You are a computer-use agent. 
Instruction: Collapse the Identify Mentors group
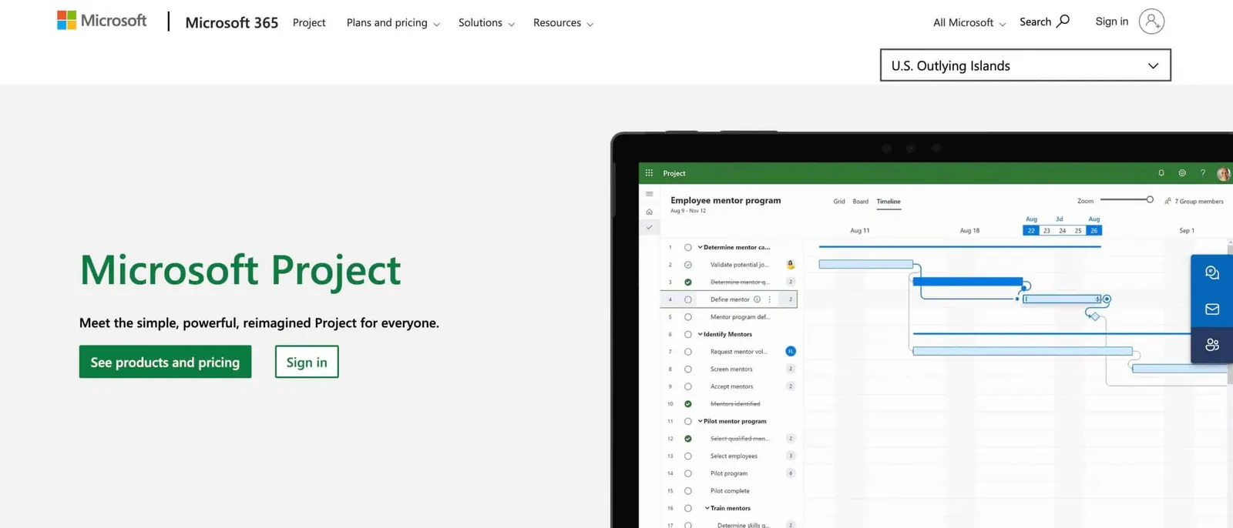pyautogui.click(x=700, y=334)
